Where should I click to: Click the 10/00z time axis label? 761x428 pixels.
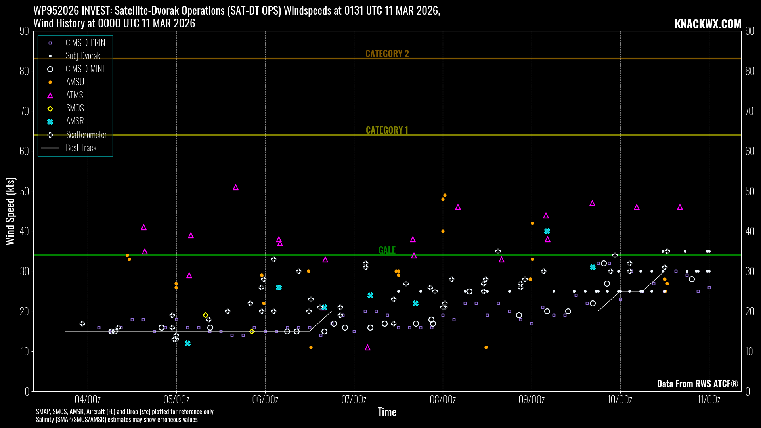pos(620,399)
